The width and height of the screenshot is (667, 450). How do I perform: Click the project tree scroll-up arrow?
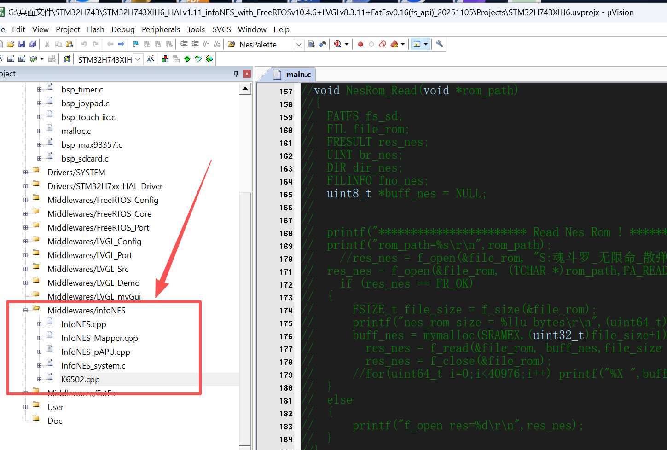click(245, 89)
